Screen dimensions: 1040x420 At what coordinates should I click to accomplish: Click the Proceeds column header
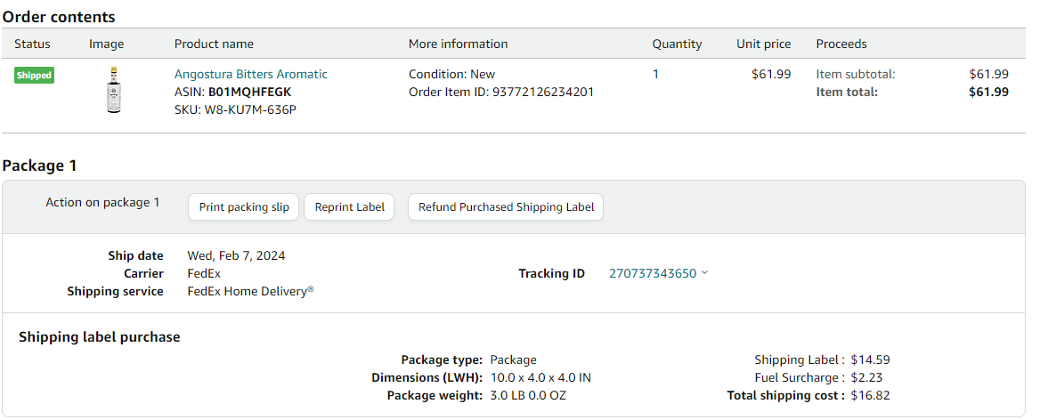[x=841, y=44]
